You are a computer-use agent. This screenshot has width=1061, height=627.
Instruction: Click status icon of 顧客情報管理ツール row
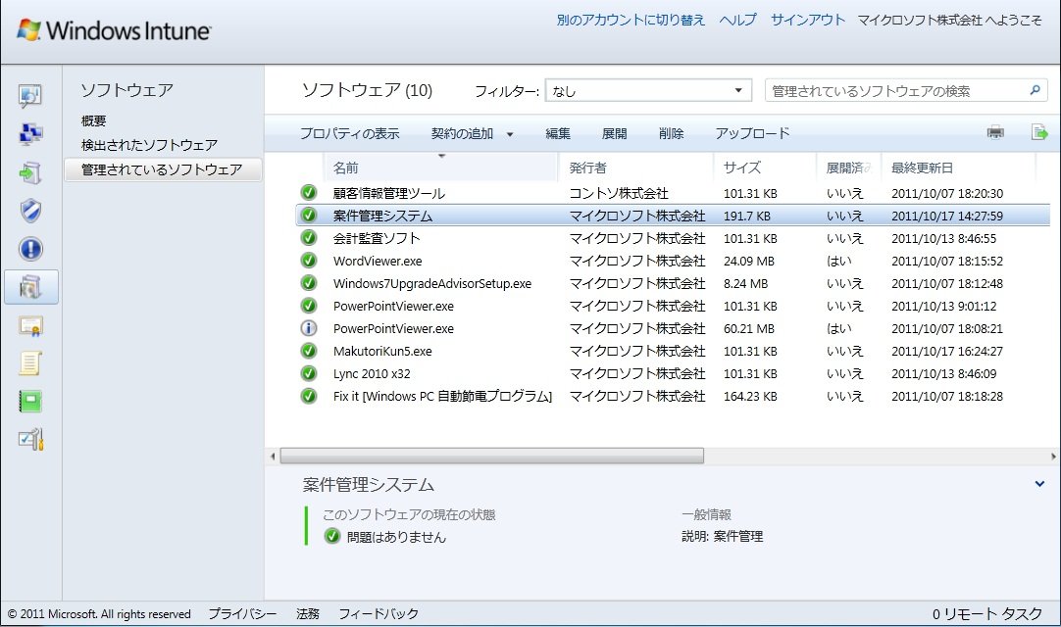309,193
